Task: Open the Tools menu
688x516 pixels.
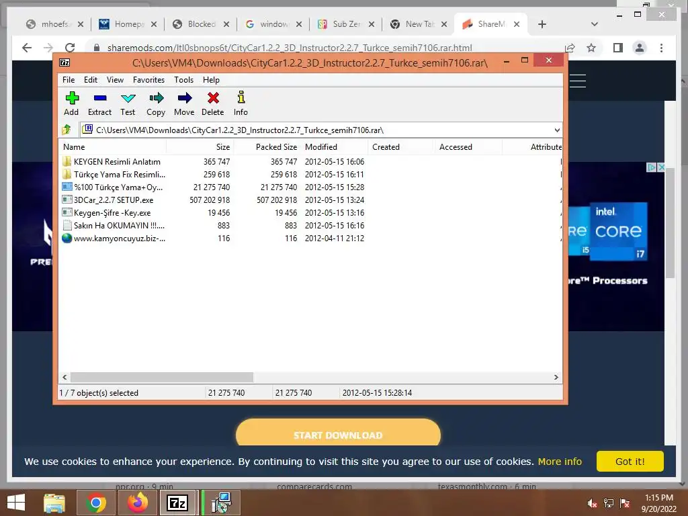Action: click(x=183, y=80)
